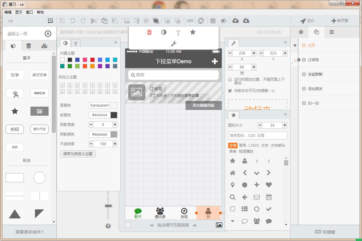Click the 保存为自定义主题 button
The height and width of the screenshot is (241, 362).
pos(78,154)
